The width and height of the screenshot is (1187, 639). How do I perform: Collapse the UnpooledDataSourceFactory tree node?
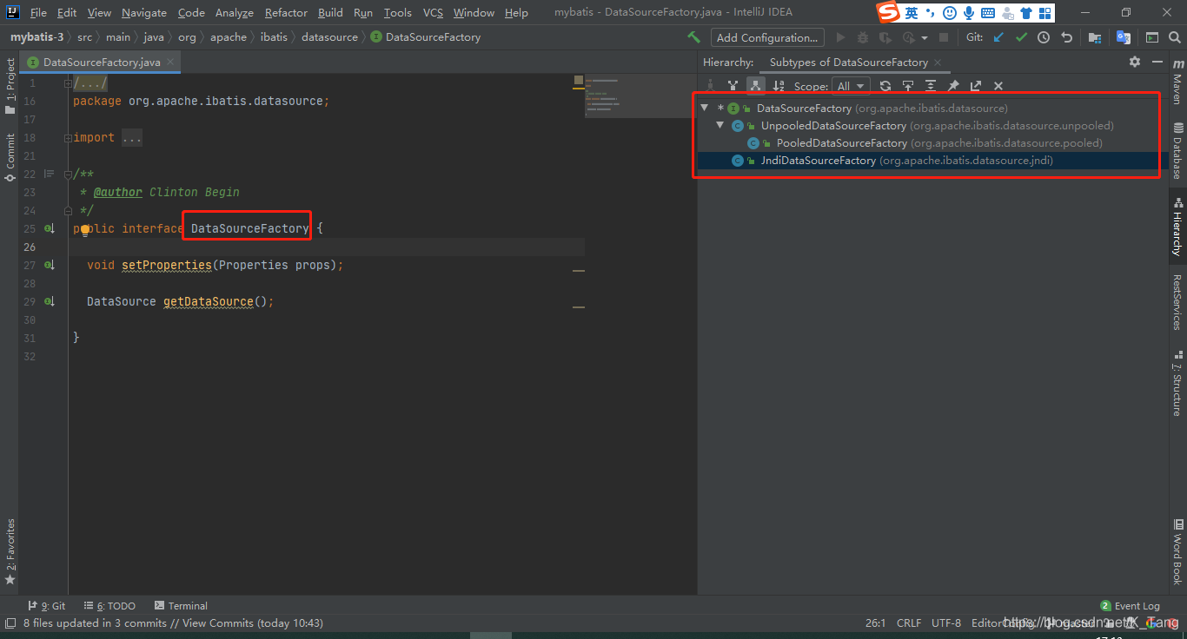coord(720,126)
